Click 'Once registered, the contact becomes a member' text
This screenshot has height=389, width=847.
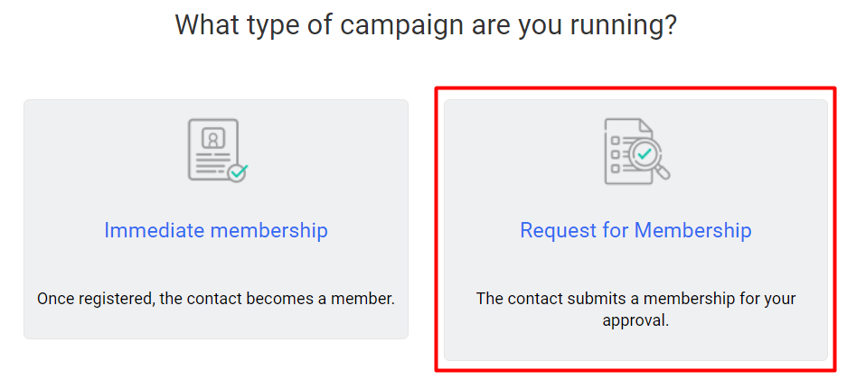click(x=216, y=298)
